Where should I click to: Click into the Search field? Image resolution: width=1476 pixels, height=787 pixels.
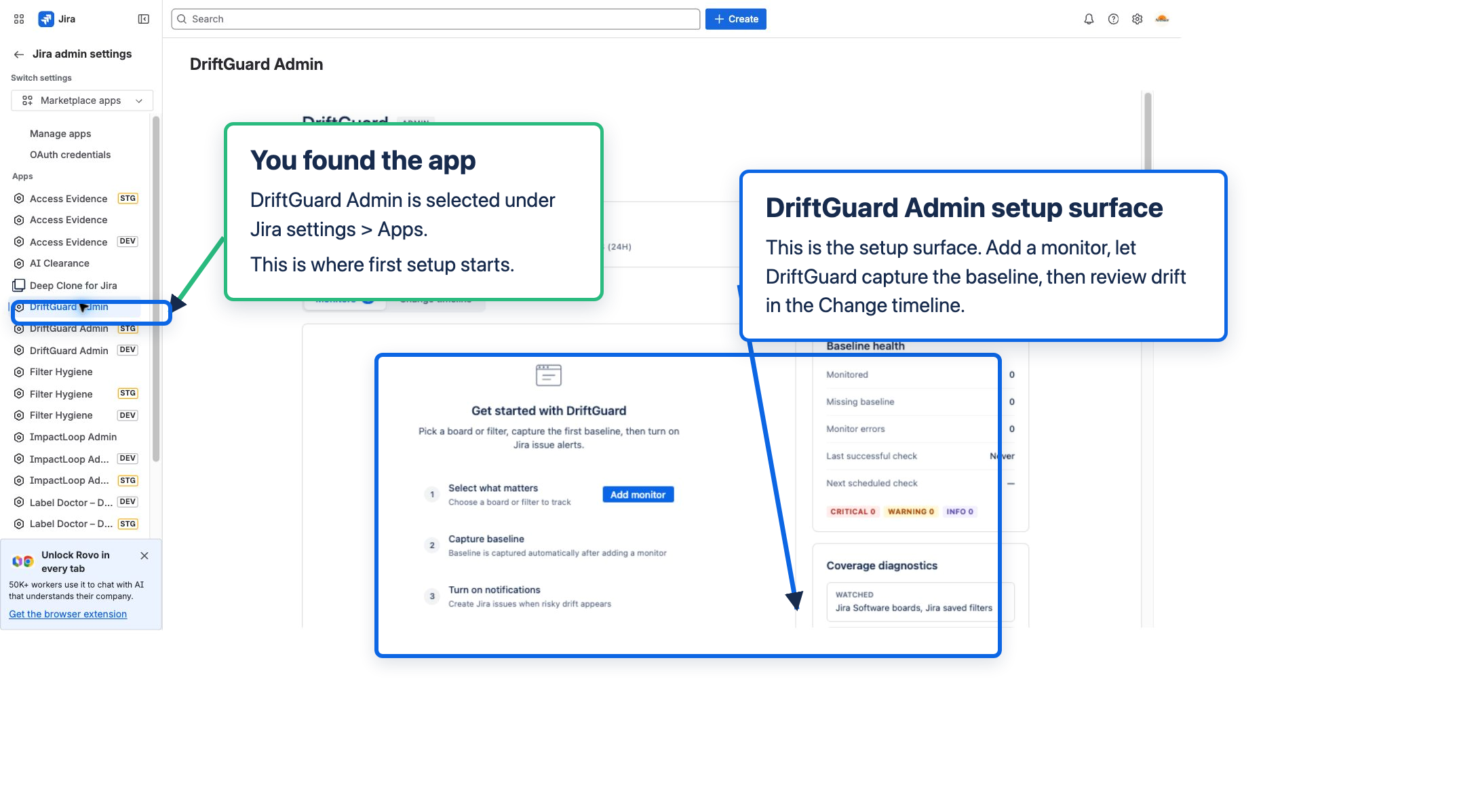pyautogui.click(x=435, y=19)
